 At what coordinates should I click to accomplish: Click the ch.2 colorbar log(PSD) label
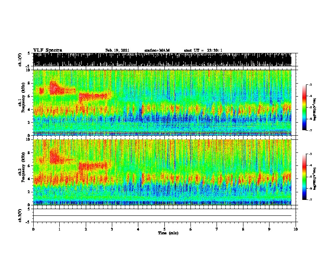315,179
